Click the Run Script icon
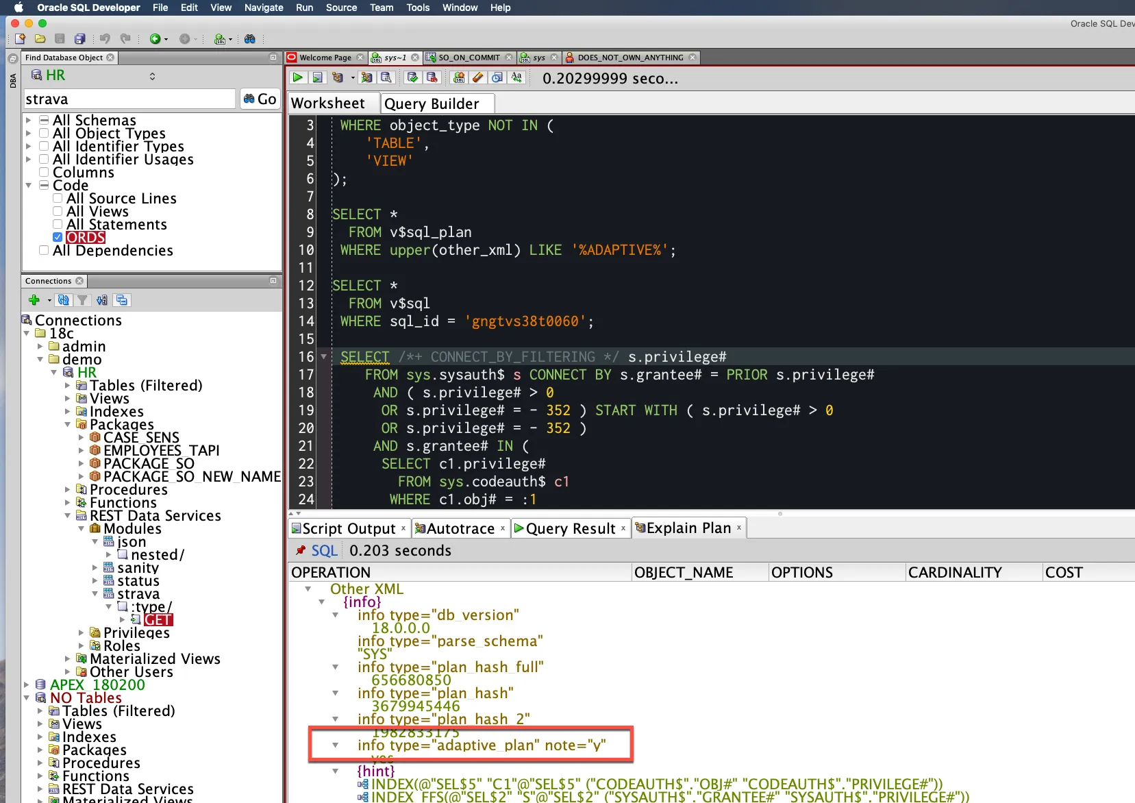The height and width of the screenshot is (803, 1135). coord(317,77)
